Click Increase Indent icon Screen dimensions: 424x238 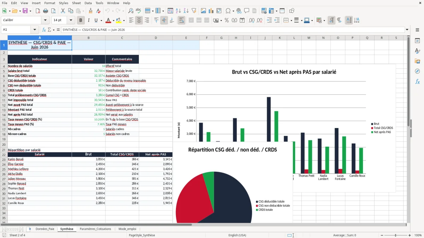pos(269,20)
